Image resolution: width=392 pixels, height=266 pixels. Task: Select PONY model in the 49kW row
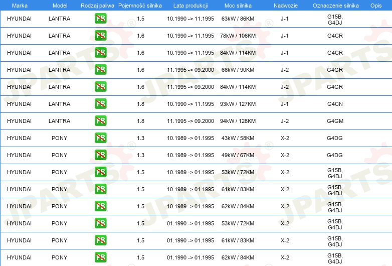[x=60, y=155]
